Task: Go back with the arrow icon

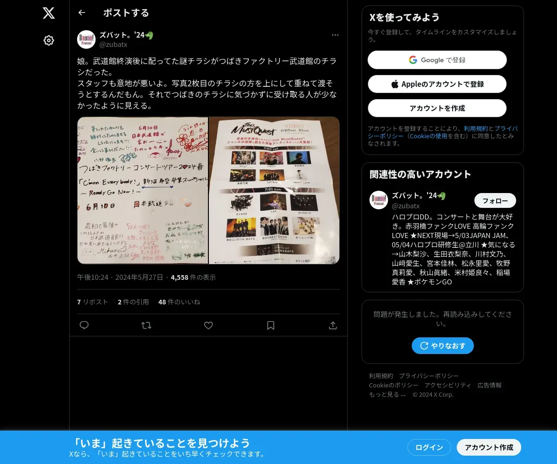Action: pos(82,13)
